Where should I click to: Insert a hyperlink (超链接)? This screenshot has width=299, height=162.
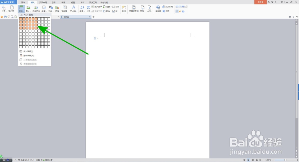[158, 9]
